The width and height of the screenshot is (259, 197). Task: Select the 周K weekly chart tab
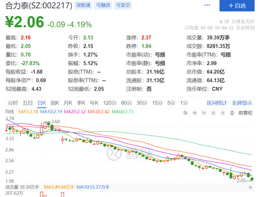tap(55, 103)
